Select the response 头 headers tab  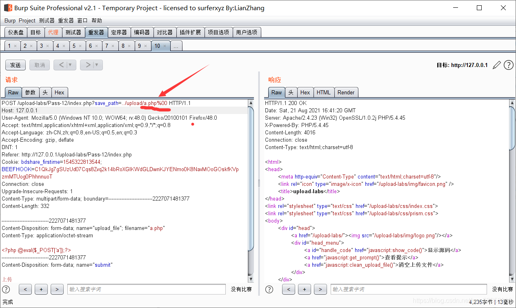click(291, 92)
